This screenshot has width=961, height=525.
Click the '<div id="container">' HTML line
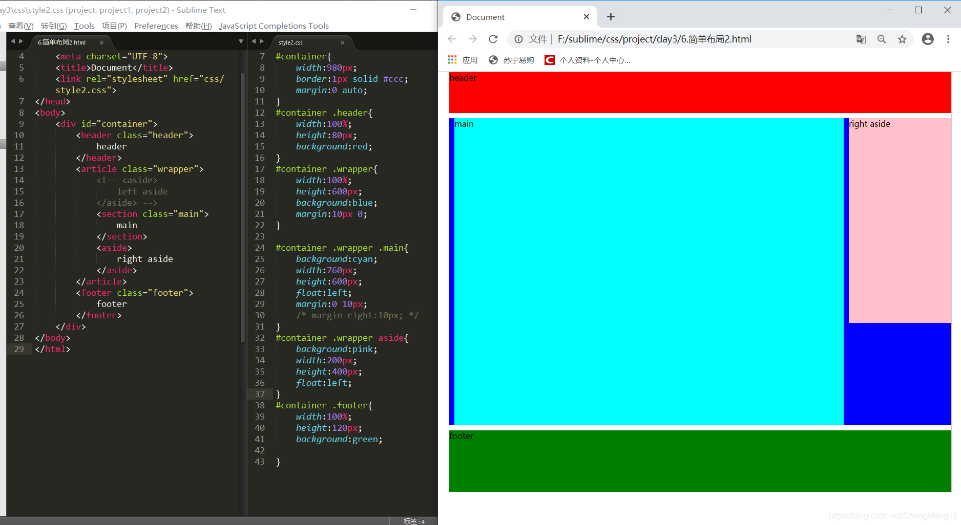(x=107, y=124)
